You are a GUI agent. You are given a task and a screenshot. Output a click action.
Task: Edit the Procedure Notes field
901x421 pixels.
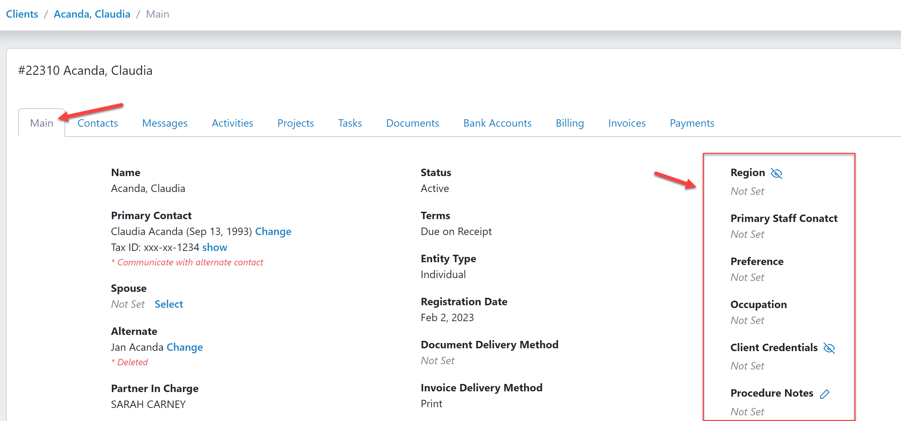tap(824, 394)
